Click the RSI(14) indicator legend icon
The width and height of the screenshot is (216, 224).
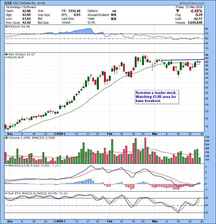(6, 26)
